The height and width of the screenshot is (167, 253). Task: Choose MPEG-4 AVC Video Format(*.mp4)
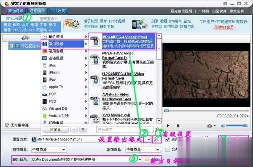[x=123, y=60]
